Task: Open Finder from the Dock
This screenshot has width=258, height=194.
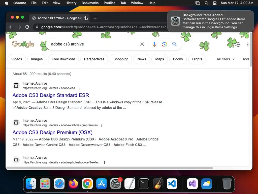Action: pyautogui.click(x=31, y=184)
